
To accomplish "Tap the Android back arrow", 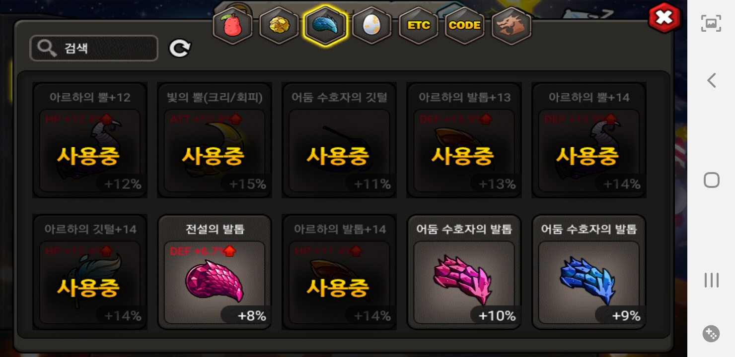I will [712, 80].
